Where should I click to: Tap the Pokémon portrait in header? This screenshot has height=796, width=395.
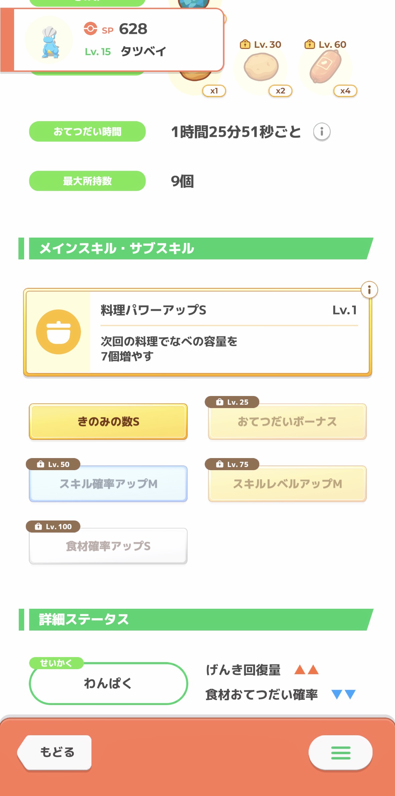pos(49,40)
